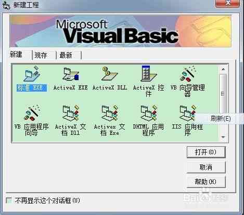Image resolution: width=244 pixels, height=215 pixels.
Task: Click the 新建工程 title bar icon
Action: tap(6, 5)
